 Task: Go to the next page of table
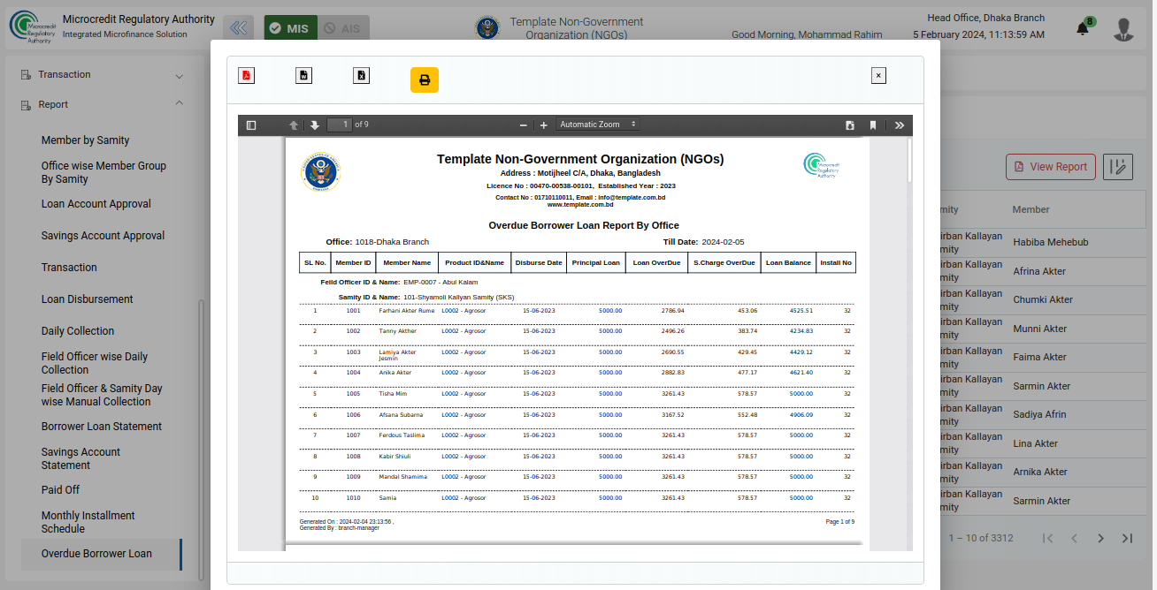tap(1101, 539)
